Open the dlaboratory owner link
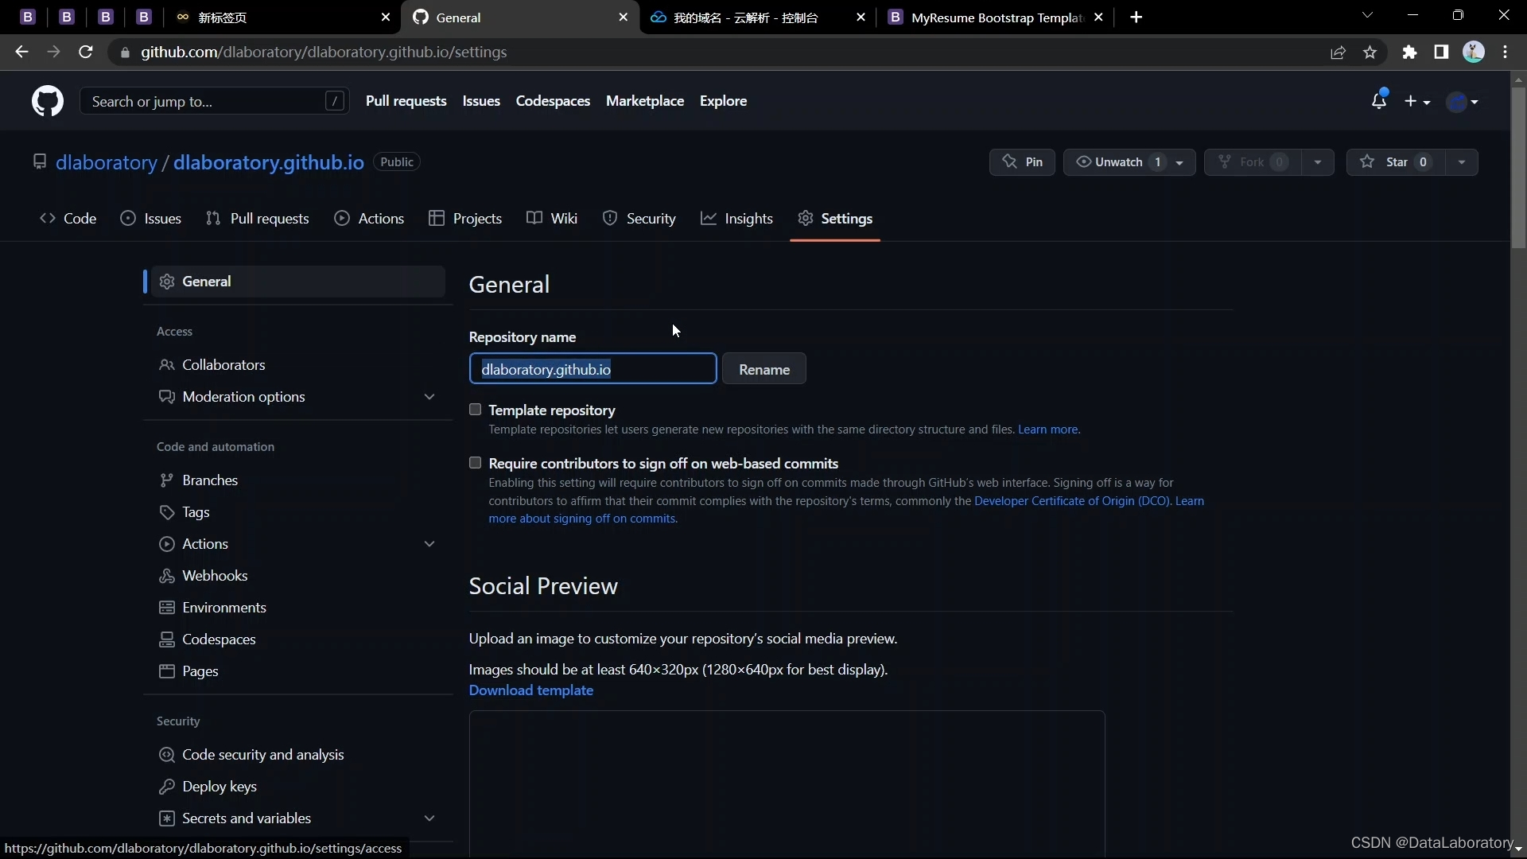 (107, 162)
